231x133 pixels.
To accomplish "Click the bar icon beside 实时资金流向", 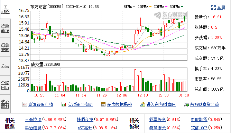I will pyautogui.click(x=64, y=104).
